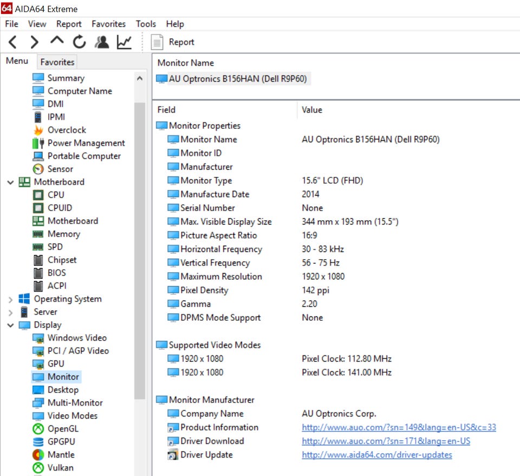Expand the Server tree node
The image size is (520, 476).
click(x=10, y=312)
